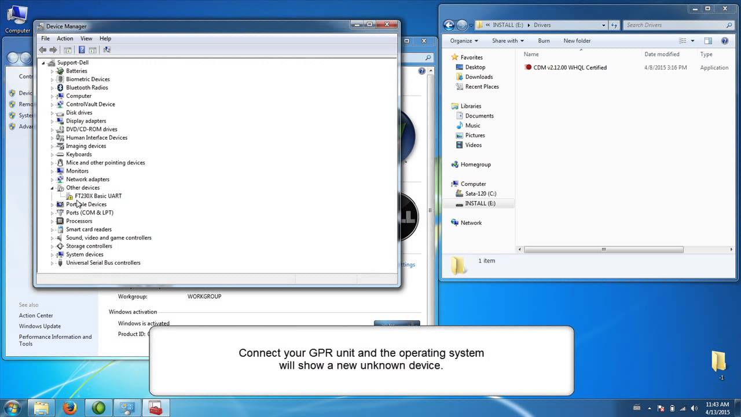Click the blue Help question-mark toolbar icon in Device Manager
Viewport: 741px width, 417px height.
pos(82,50)
